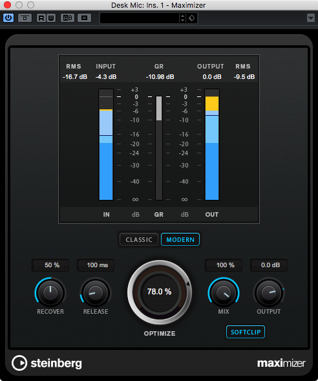318x381 pixels.
Task: Click the OUTPUT 0.0 dB peak readout
Action: pos(212,77)
